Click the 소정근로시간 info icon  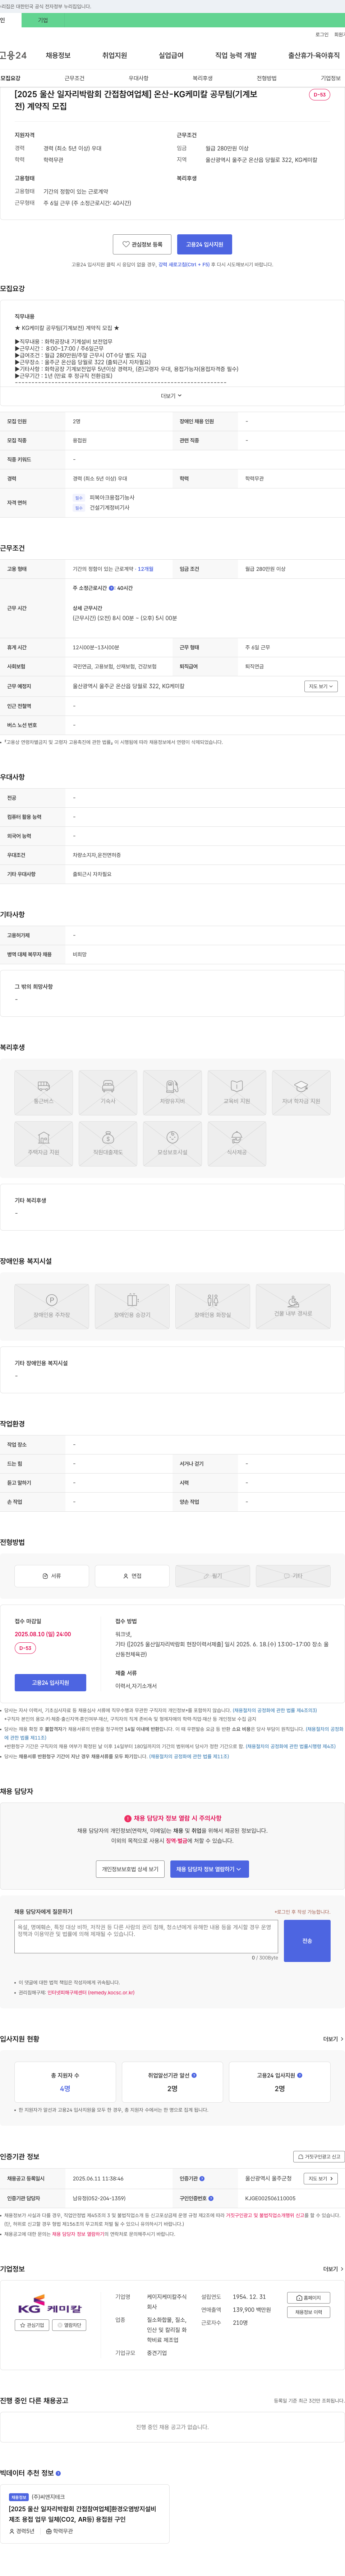[x=112, y=588]
